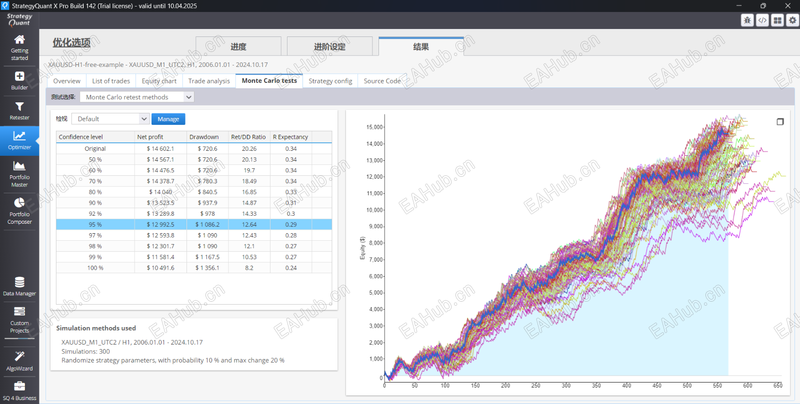
Task: Select the 80 % confidence row
Action: pos(194,192)
